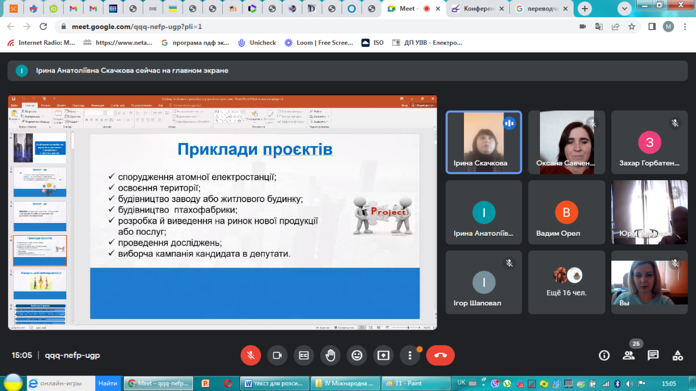Switch to the 'Конференція' browser tab
Screen dimensions: 696x391
pyautogui.click(x=477, y=9)
